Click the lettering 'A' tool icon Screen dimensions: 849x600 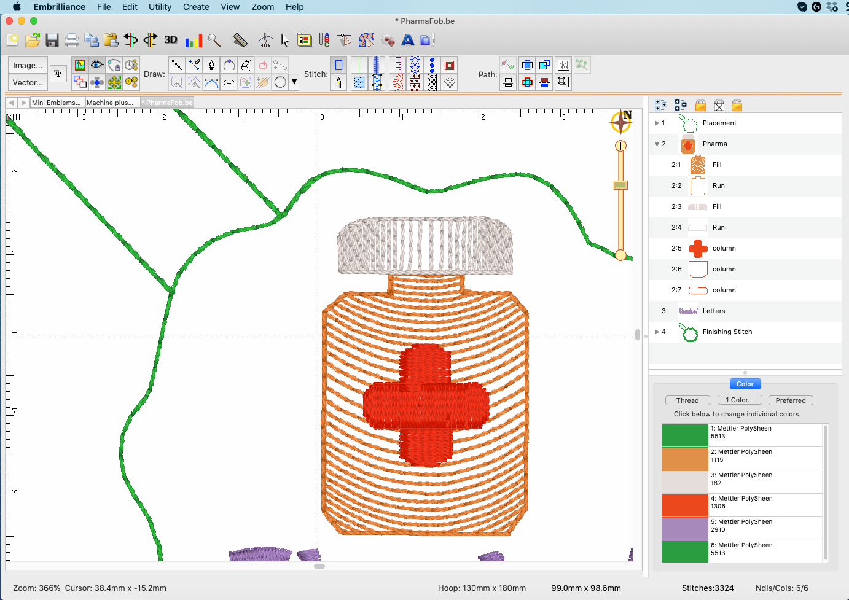click(x=407, y=41)
